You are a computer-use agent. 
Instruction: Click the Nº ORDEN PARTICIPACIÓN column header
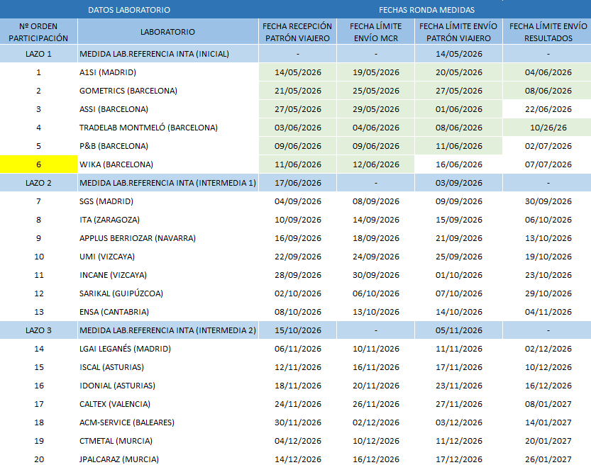click(x=38, y=32)
